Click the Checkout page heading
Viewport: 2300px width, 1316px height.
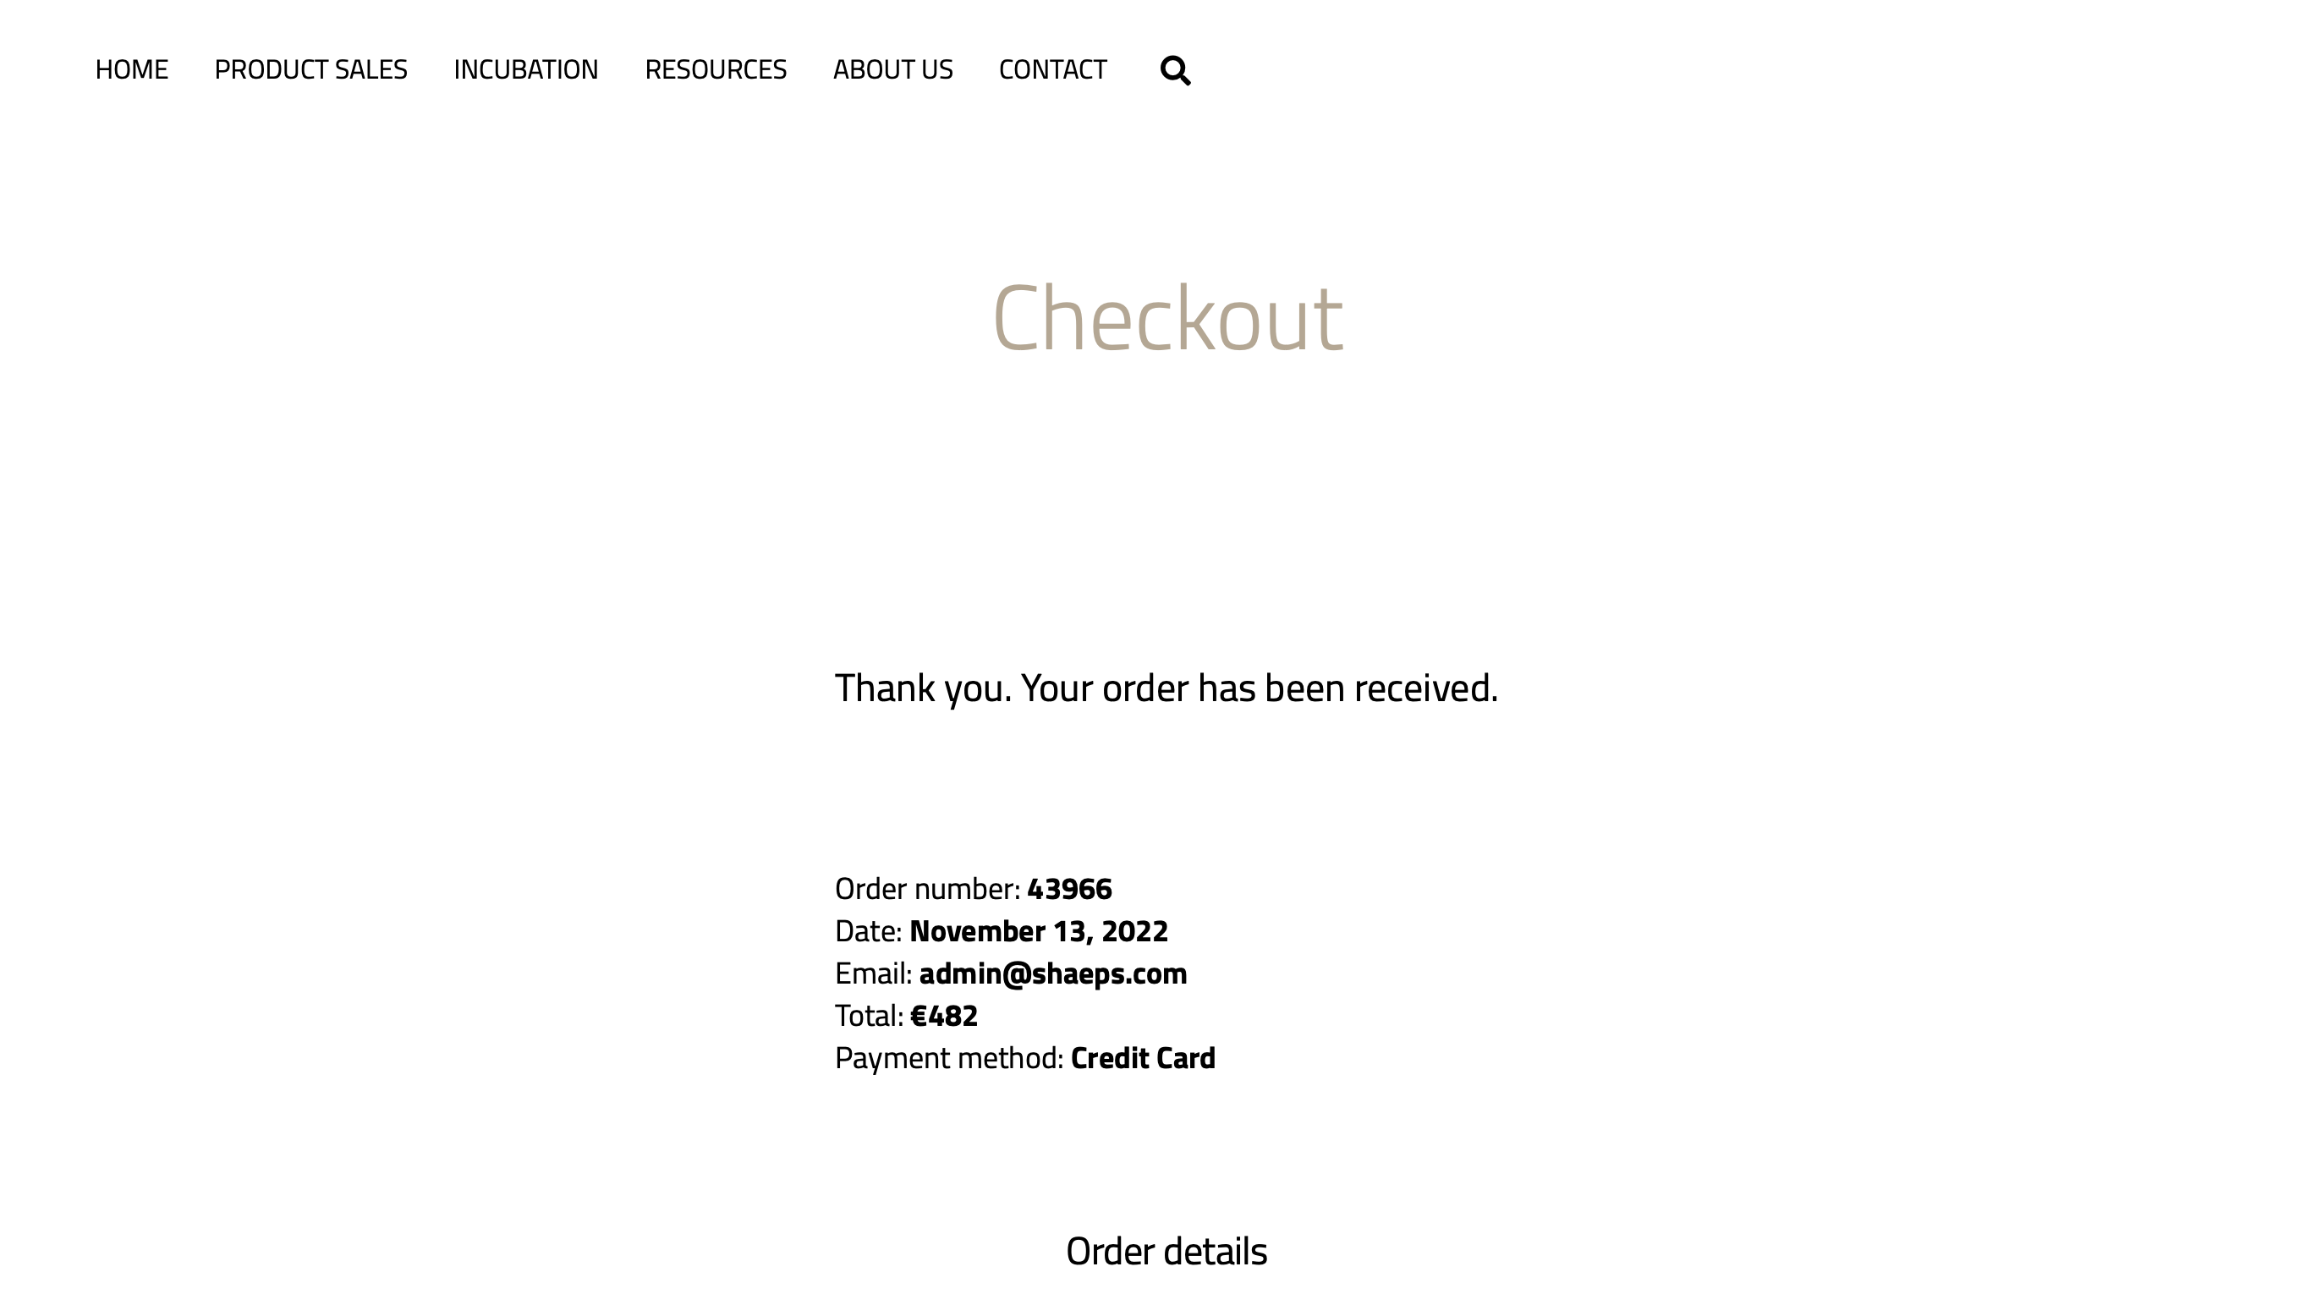click(x=1166, y=318)
